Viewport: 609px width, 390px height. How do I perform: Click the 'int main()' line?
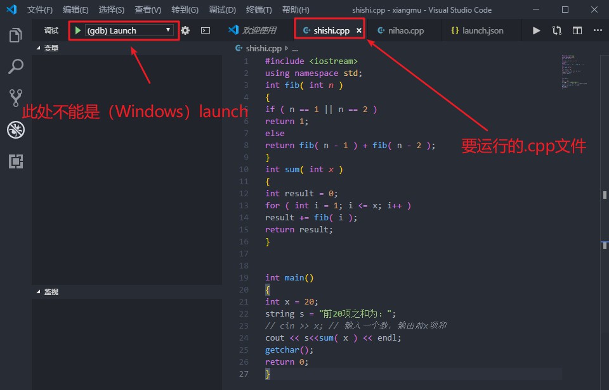[x=289, y=277]
